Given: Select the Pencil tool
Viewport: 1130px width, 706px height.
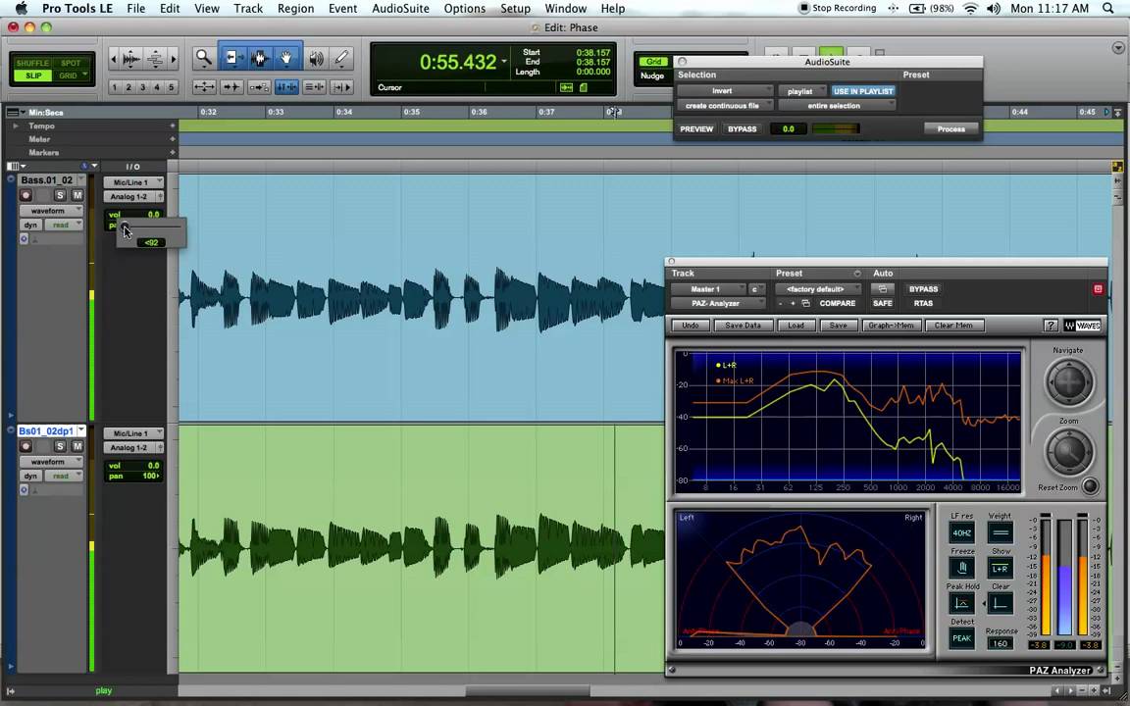Looking at the screenshot, I should (341, 58).
